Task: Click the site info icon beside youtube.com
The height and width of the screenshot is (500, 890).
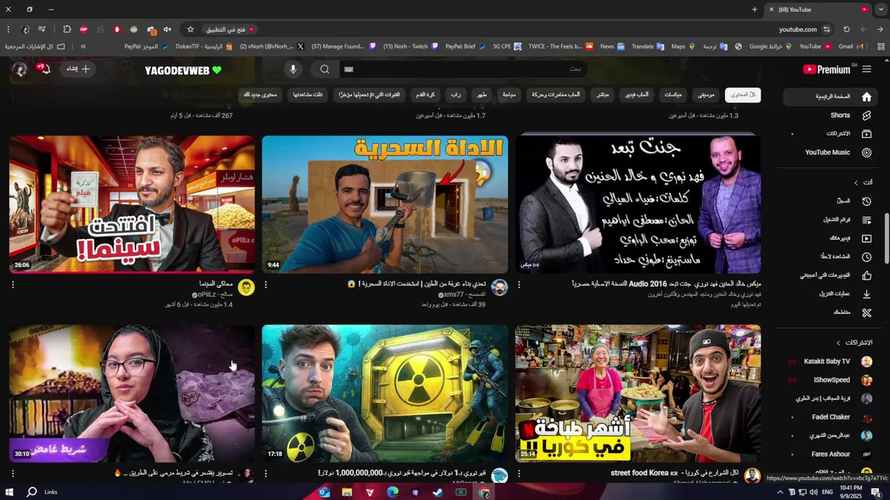Action: pyautogui.click(x=827, y=29)
